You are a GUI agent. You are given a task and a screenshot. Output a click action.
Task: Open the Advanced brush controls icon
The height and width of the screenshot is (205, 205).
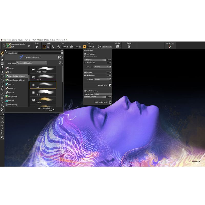[170, 47]
